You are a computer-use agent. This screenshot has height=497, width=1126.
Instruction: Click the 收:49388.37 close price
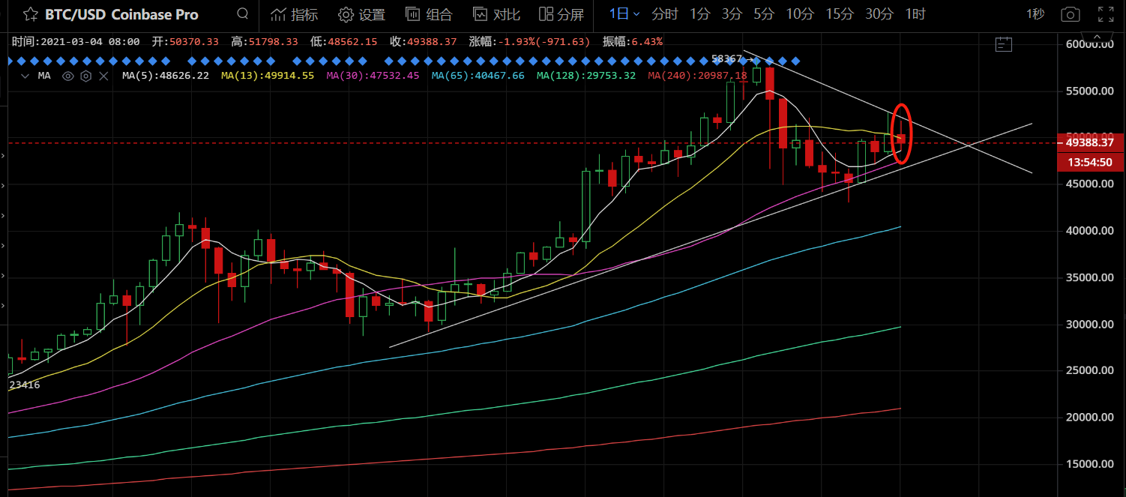coord(423,42)
